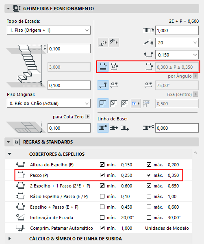Screen dimensions: 204x244
Task: Click Altura do Espelho mín. value 0,150
Action: point(126,165)
